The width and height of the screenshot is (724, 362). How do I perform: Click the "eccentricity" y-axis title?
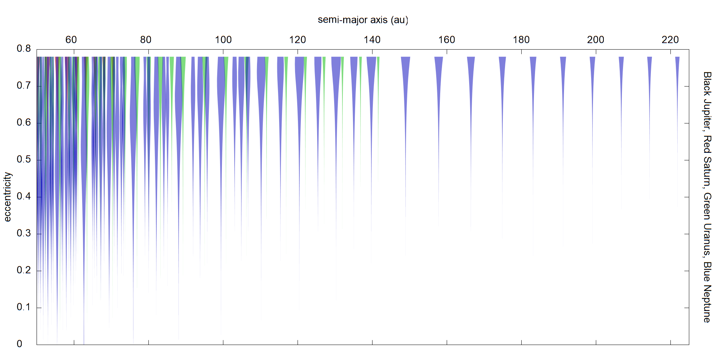coord(8,197)
